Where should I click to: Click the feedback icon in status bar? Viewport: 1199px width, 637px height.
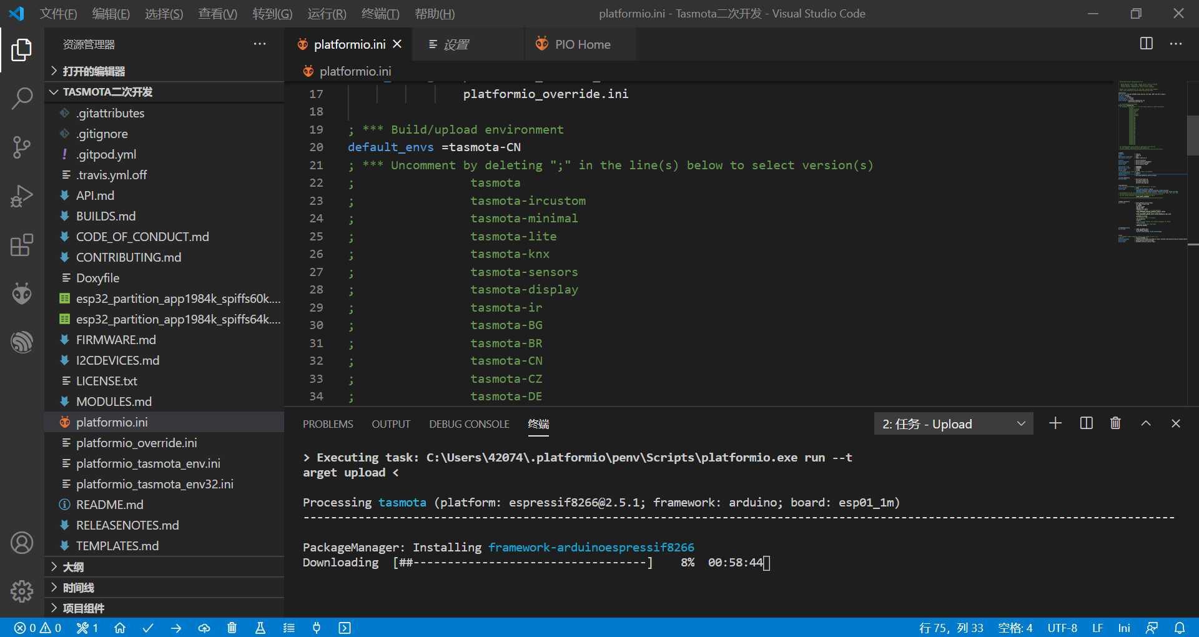click(x=1152, y=628)
